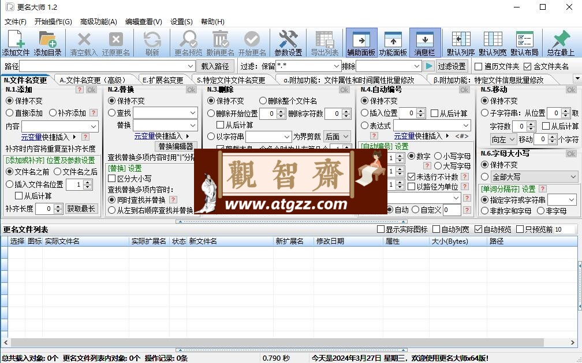Select the 直接添加 radio button

[x=10, y=112]
